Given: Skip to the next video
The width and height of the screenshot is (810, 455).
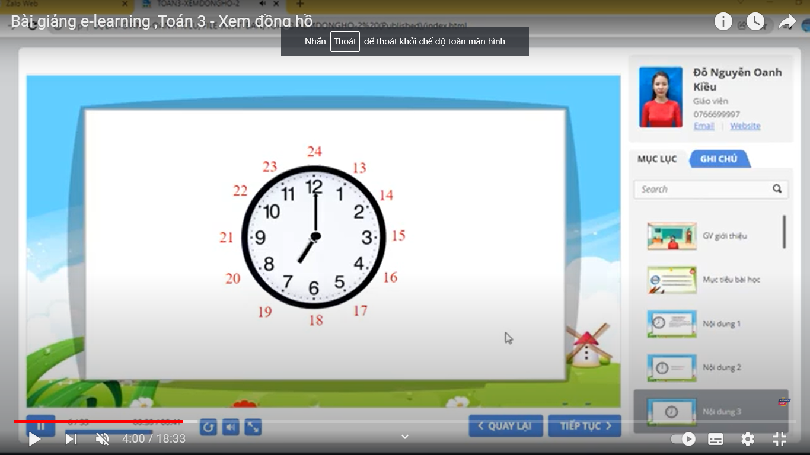Looking at the screenshot, I should tap(71, 439).
